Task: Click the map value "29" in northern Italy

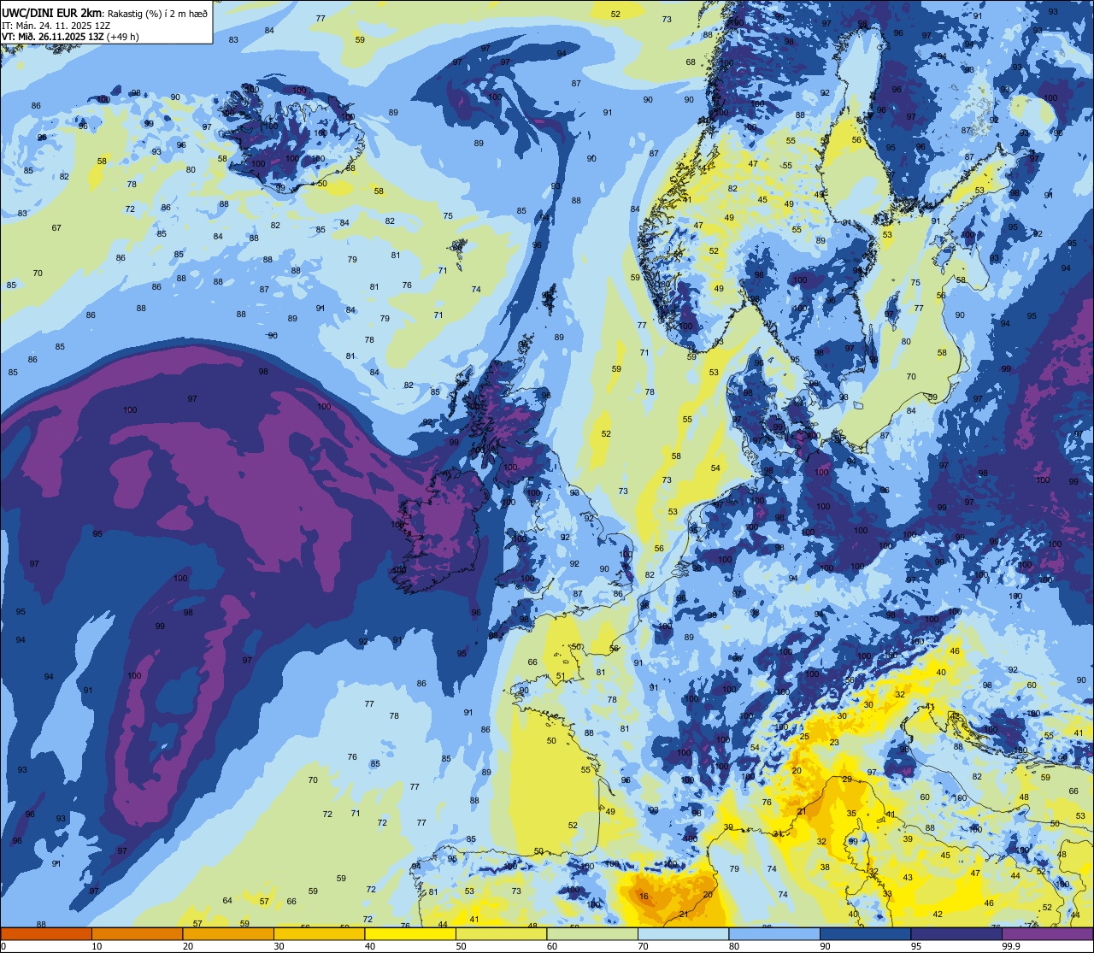Action: tap(847, 779)
